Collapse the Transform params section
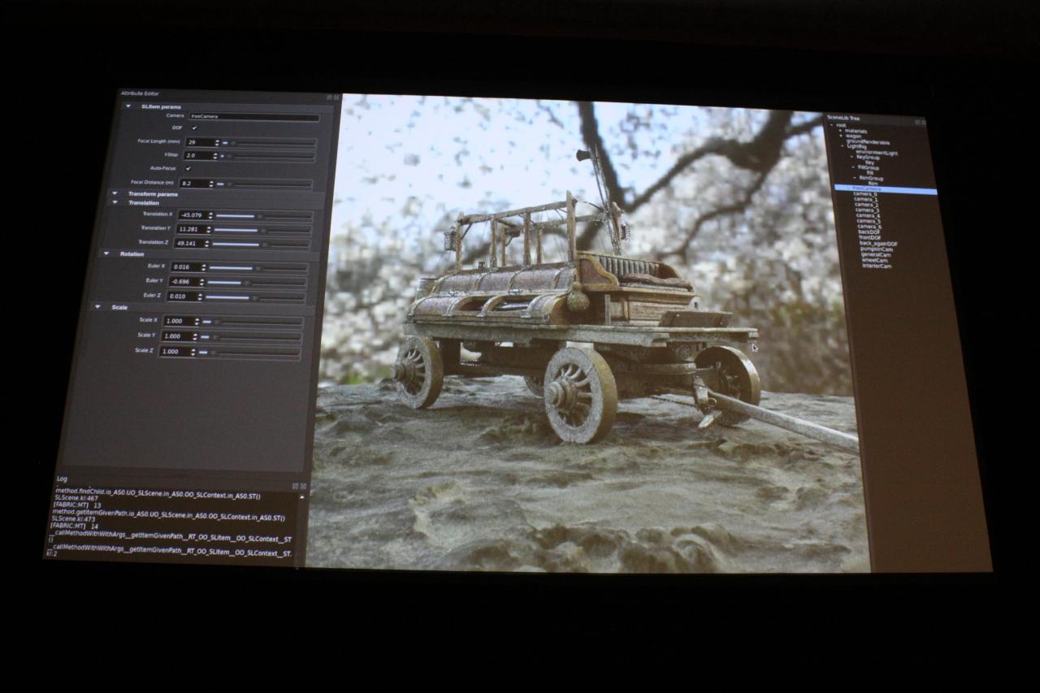 pos(115,193)
